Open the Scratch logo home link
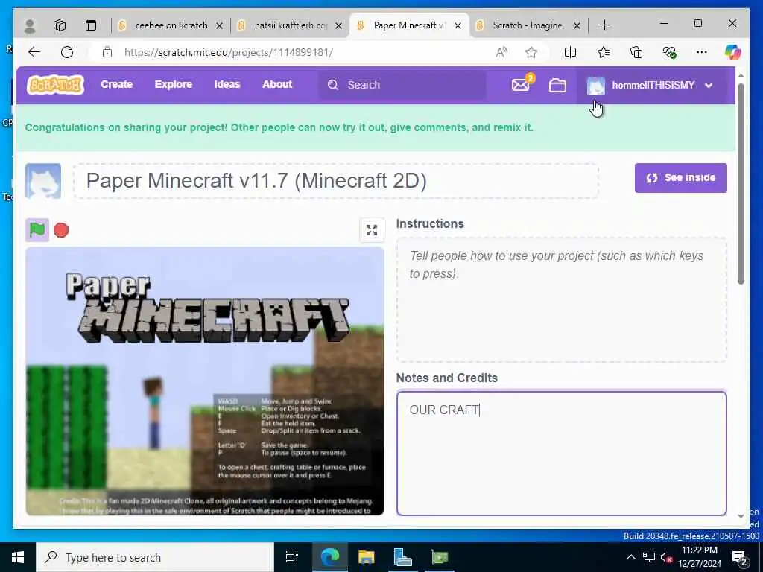The height and width of the screenshot is (572, 763). click(55, 85)
